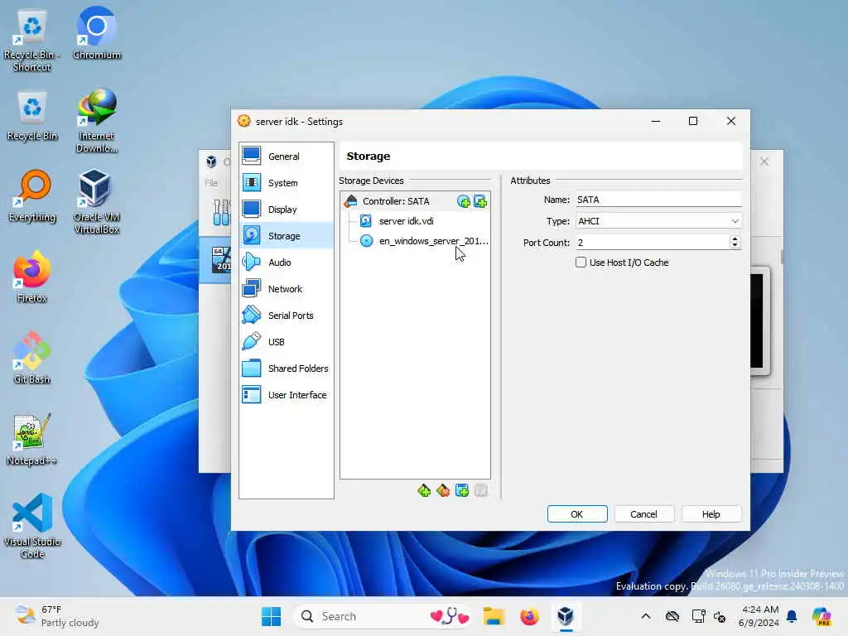Screen dimensions: 848x636
Task: Open Git Bash desktop icon
Action: click(32, 358)
